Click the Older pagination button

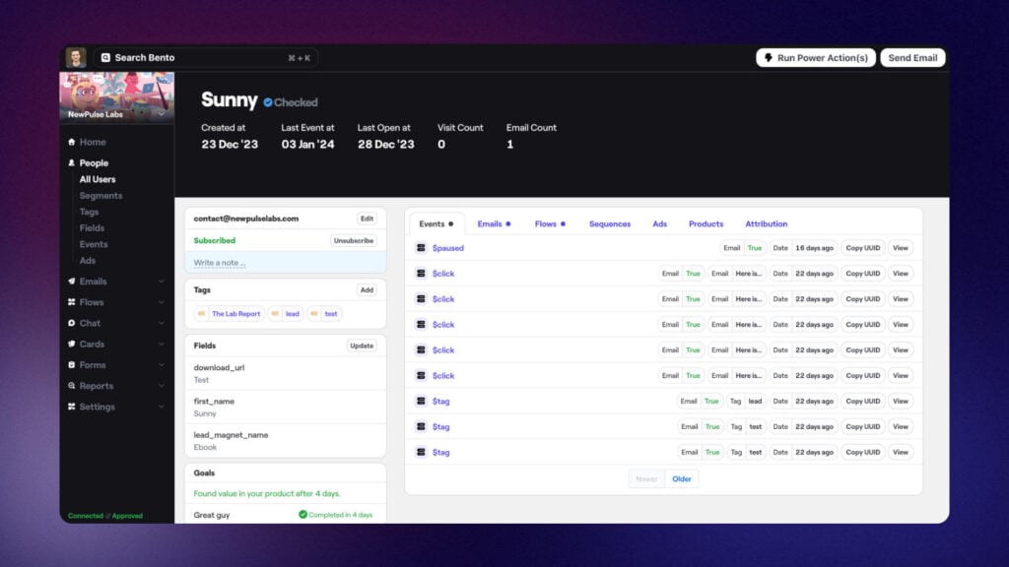[682, 479]
